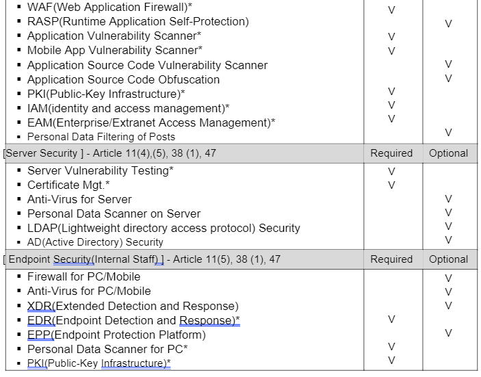The image size is (481, 377).
Task: Click the Anti-Virus for Server entry
Action: (79, 199)
